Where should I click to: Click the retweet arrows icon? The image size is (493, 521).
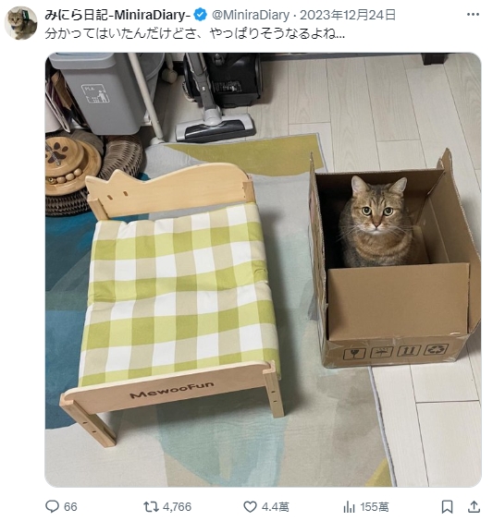[151, 507]
